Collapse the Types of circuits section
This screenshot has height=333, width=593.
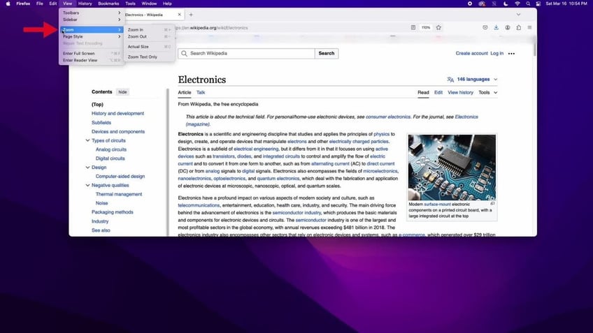point(87,140)
